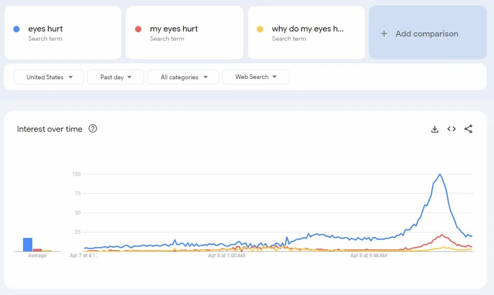Select the truncated why do my eyes term
The image size is (494, 295).
point(307,29)
